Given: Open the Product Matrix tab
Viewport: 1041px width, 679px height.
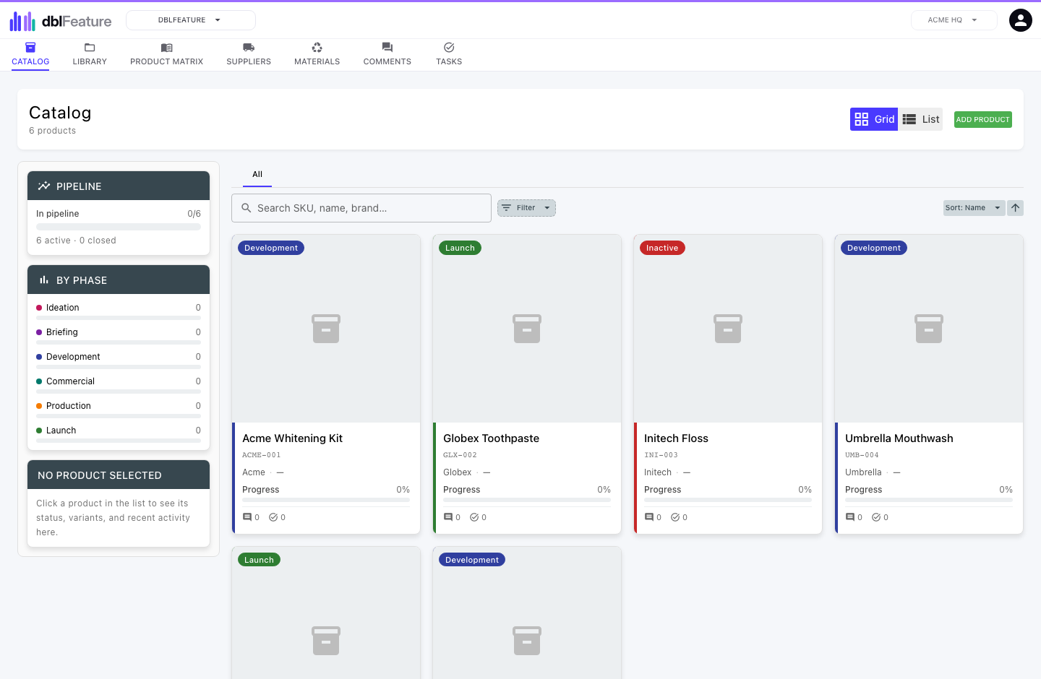Looking at the screenshot, I should [x=166, y=54].
